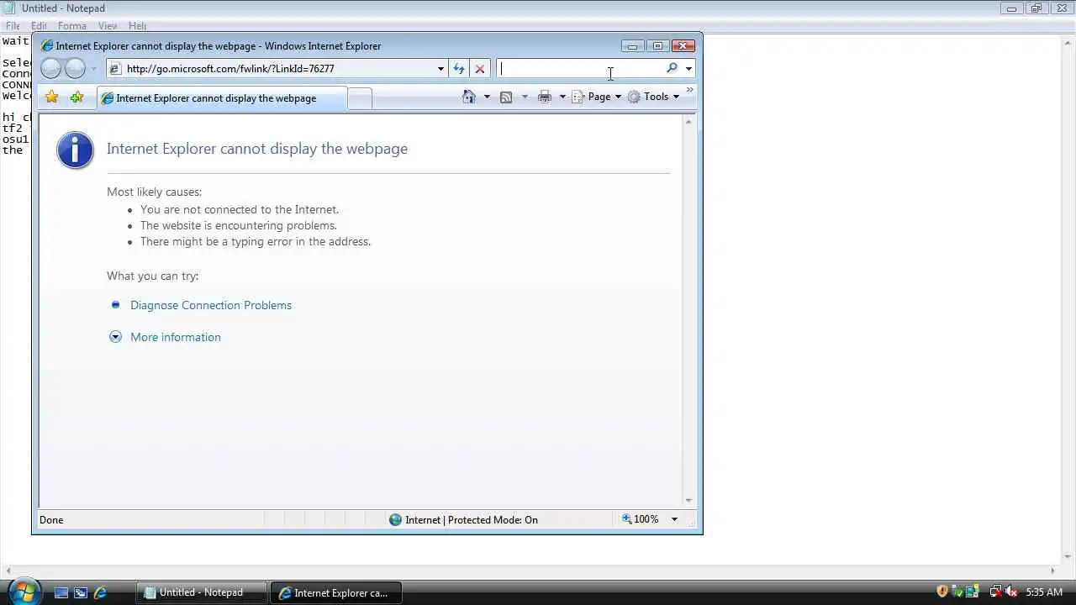
Task: Open the Edit menu in Notepad
Action: [39, 26]
